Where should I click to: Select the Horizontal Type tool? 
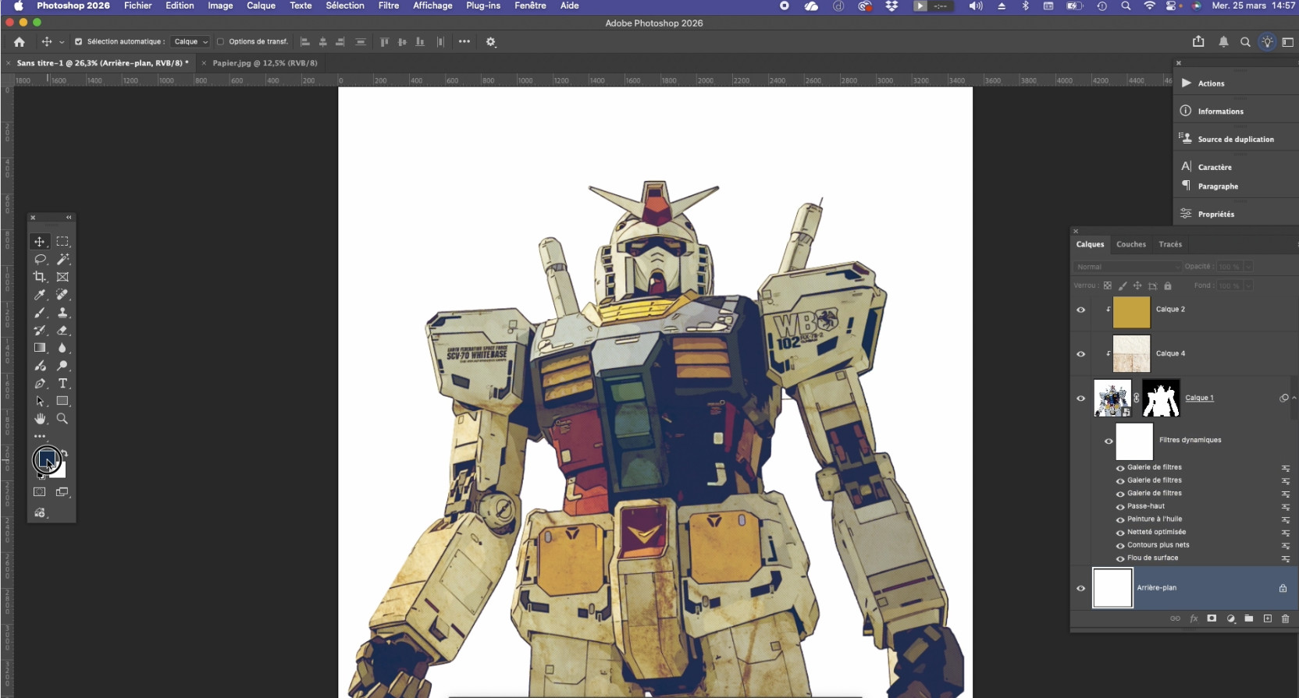point(62,384)
